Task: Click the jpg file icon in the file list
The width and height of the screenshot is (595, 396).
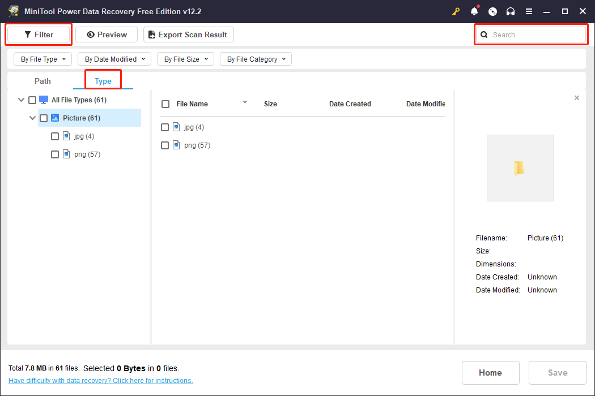Action: click(x=176, y=127)
